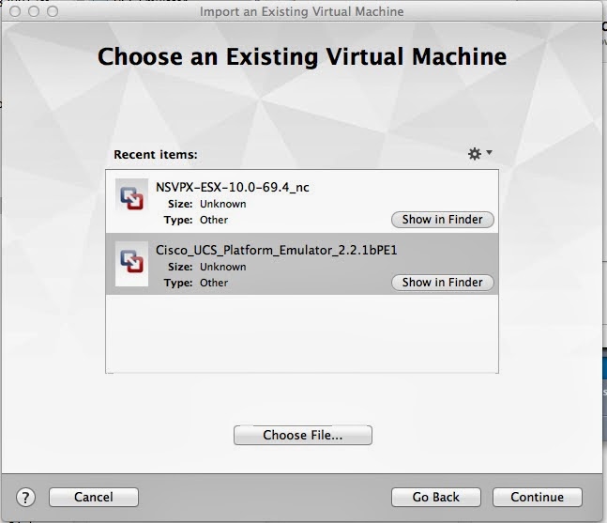The width and height of the screenshot is (607, 523).
Task: Show NSVPX-ESX-10.0-69.4_nc in Finder
Action: point(443,220)
